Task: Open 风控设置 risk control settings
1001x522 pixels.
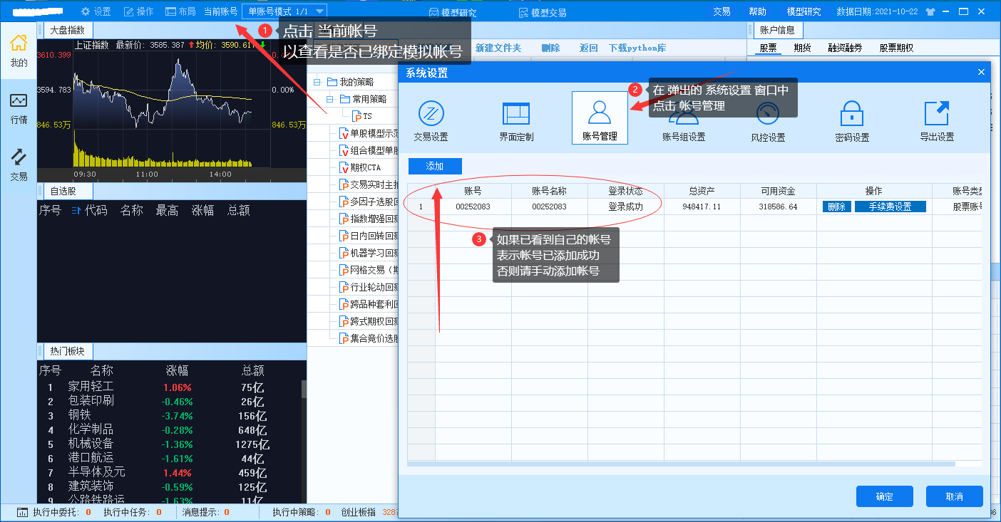Action: (x=768, y=120)
